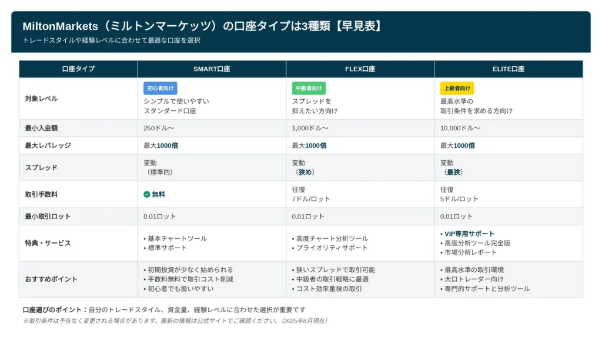Select the "口座タイプ" column header
The width and height of the screenshot is (602, 338).
[78, 69]
